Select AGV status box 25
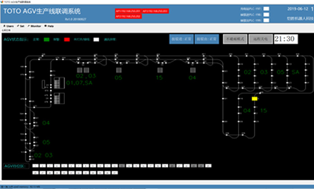This screenshot has width=314, height=189. pyautogui.click(x=208, y=166)
